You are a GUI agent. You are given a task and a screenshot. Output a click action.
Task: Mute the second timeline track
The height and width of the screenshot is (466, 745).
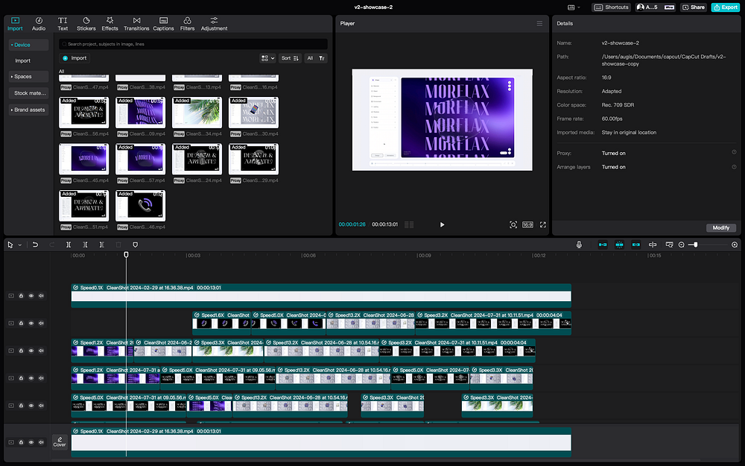coord(41,323)
